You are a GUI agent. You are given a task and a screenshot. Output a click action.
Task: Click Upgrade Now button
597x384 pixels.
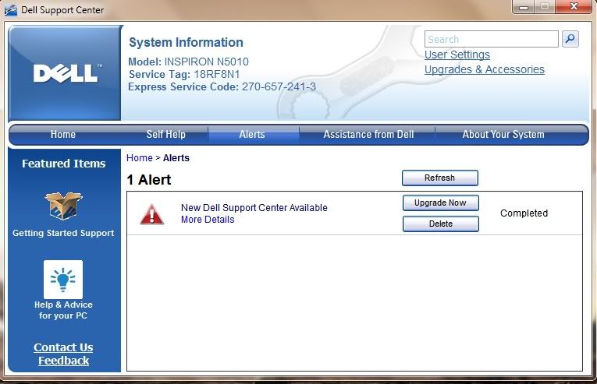click(x=440, y=203)
